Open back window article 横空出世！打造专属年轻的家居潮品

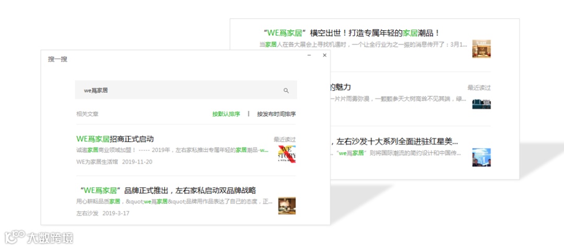352,33
